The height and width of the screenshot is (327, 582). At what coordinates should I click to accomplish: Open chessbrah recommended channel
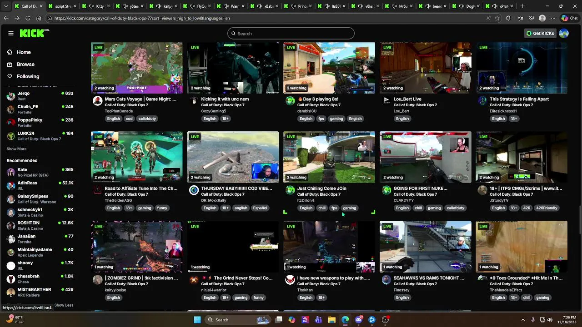click(x=40, y=278)
